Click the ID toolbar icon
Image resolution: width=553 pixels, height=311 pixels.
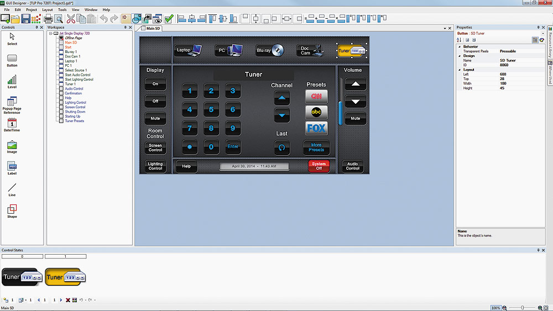126,19
